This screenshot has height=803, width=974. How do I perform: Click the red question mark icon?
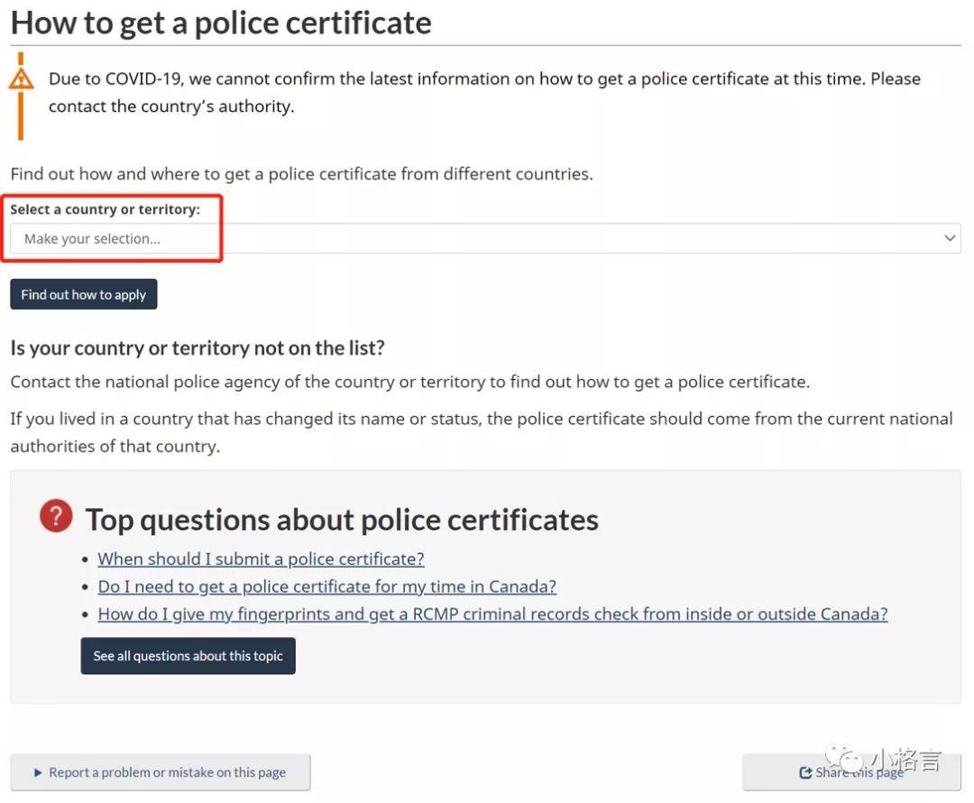pos(56,516)
